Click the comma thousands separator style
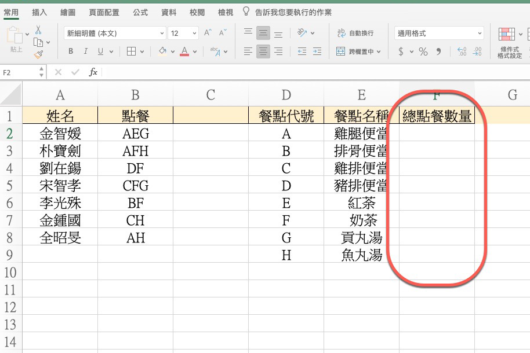The image size is (530, 353). pyautogui.click(x=439, y=51)
